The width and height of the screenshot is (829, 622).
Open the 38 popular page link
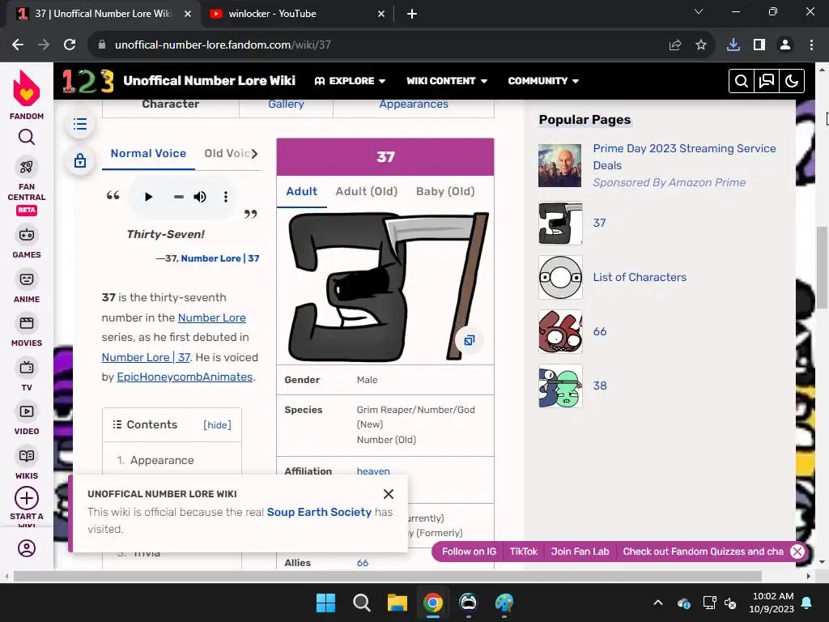coord(600,386)
